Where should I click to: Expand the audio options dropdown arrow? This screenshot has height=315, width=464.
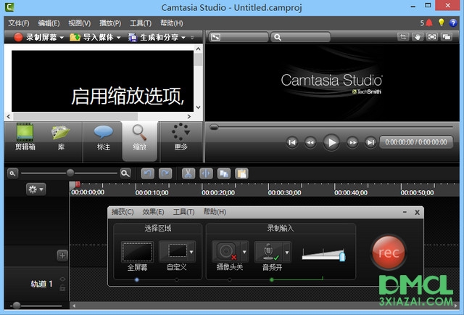(x=287, y=252)
